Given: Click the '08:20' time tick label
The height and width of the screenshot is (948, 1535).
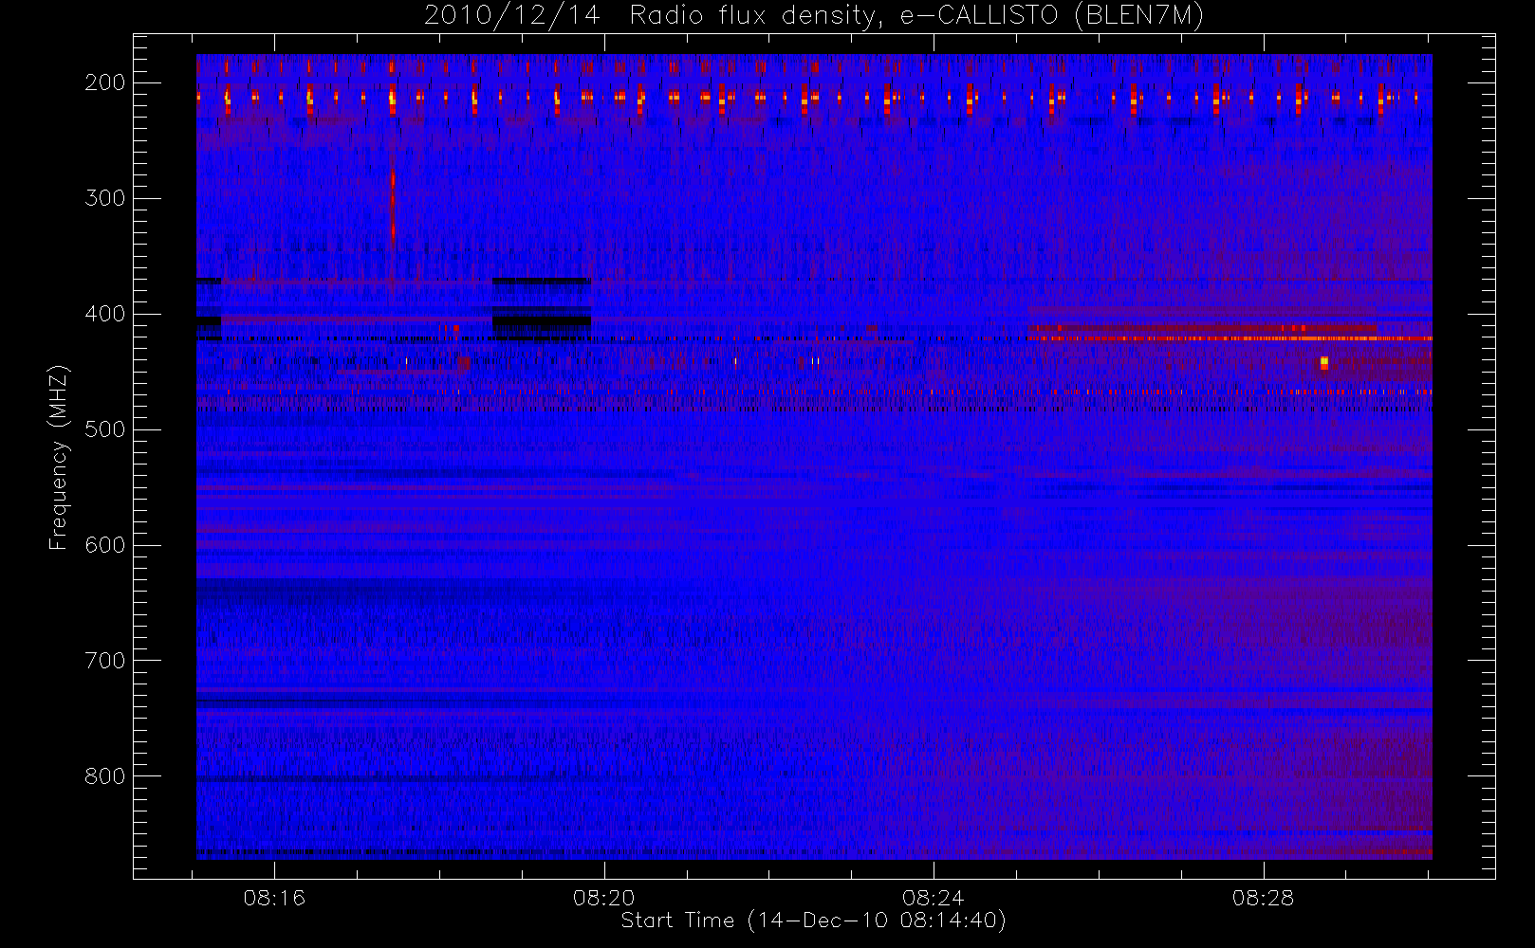Looking at the screenshot, I should click(x=604, y=898).
